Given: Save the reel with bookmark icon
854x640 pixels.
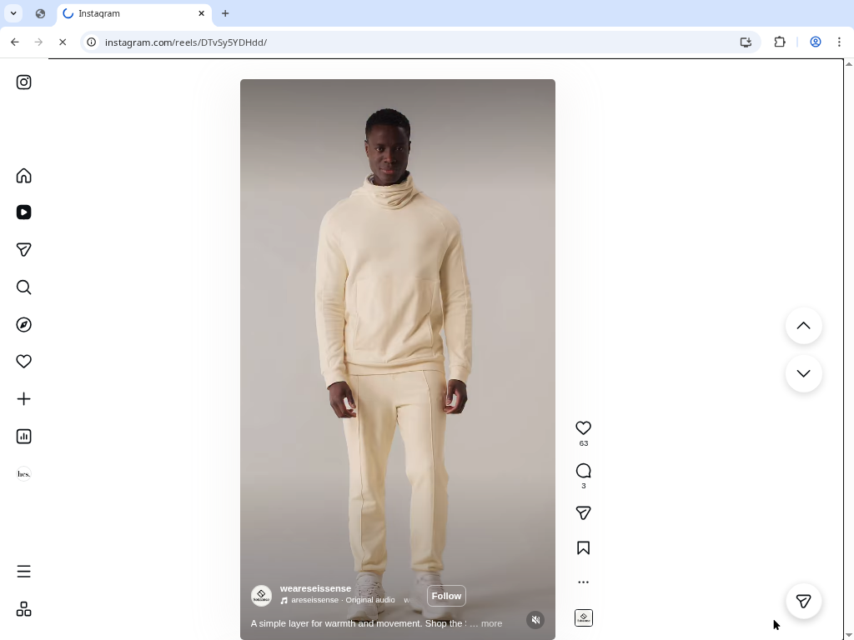Looking at the screenshot, I should click(583, 548).
